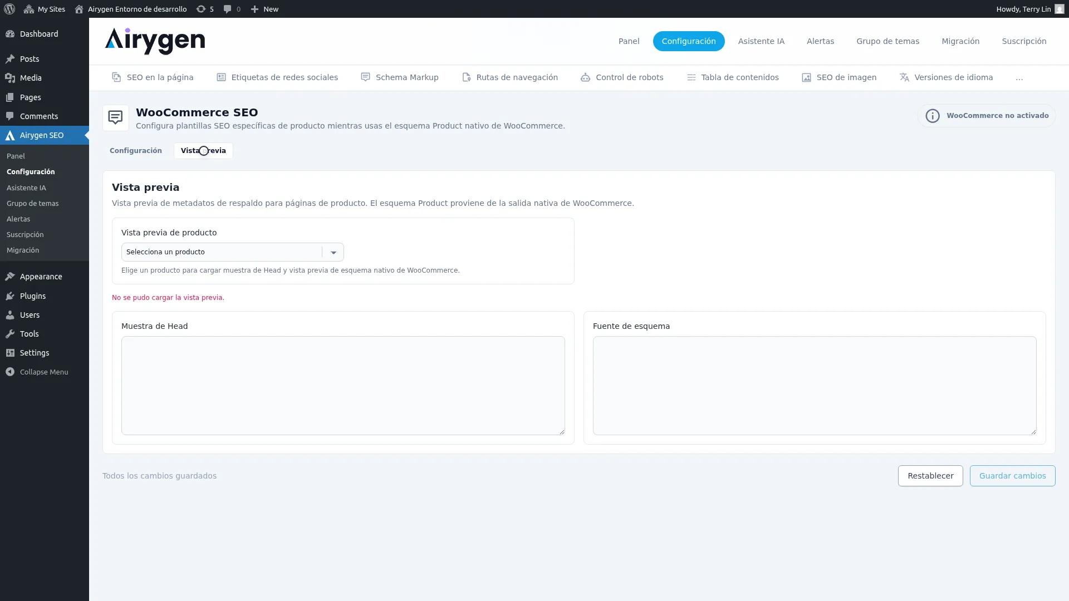
Task: Click SEO en la página icon
Action: coord(116,77)
